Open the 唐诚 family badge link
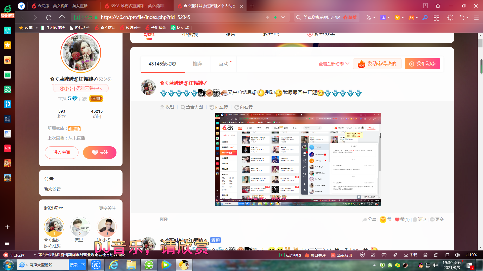Image resolution: width=483 pixels, height=271 pixels. [74, 129]
